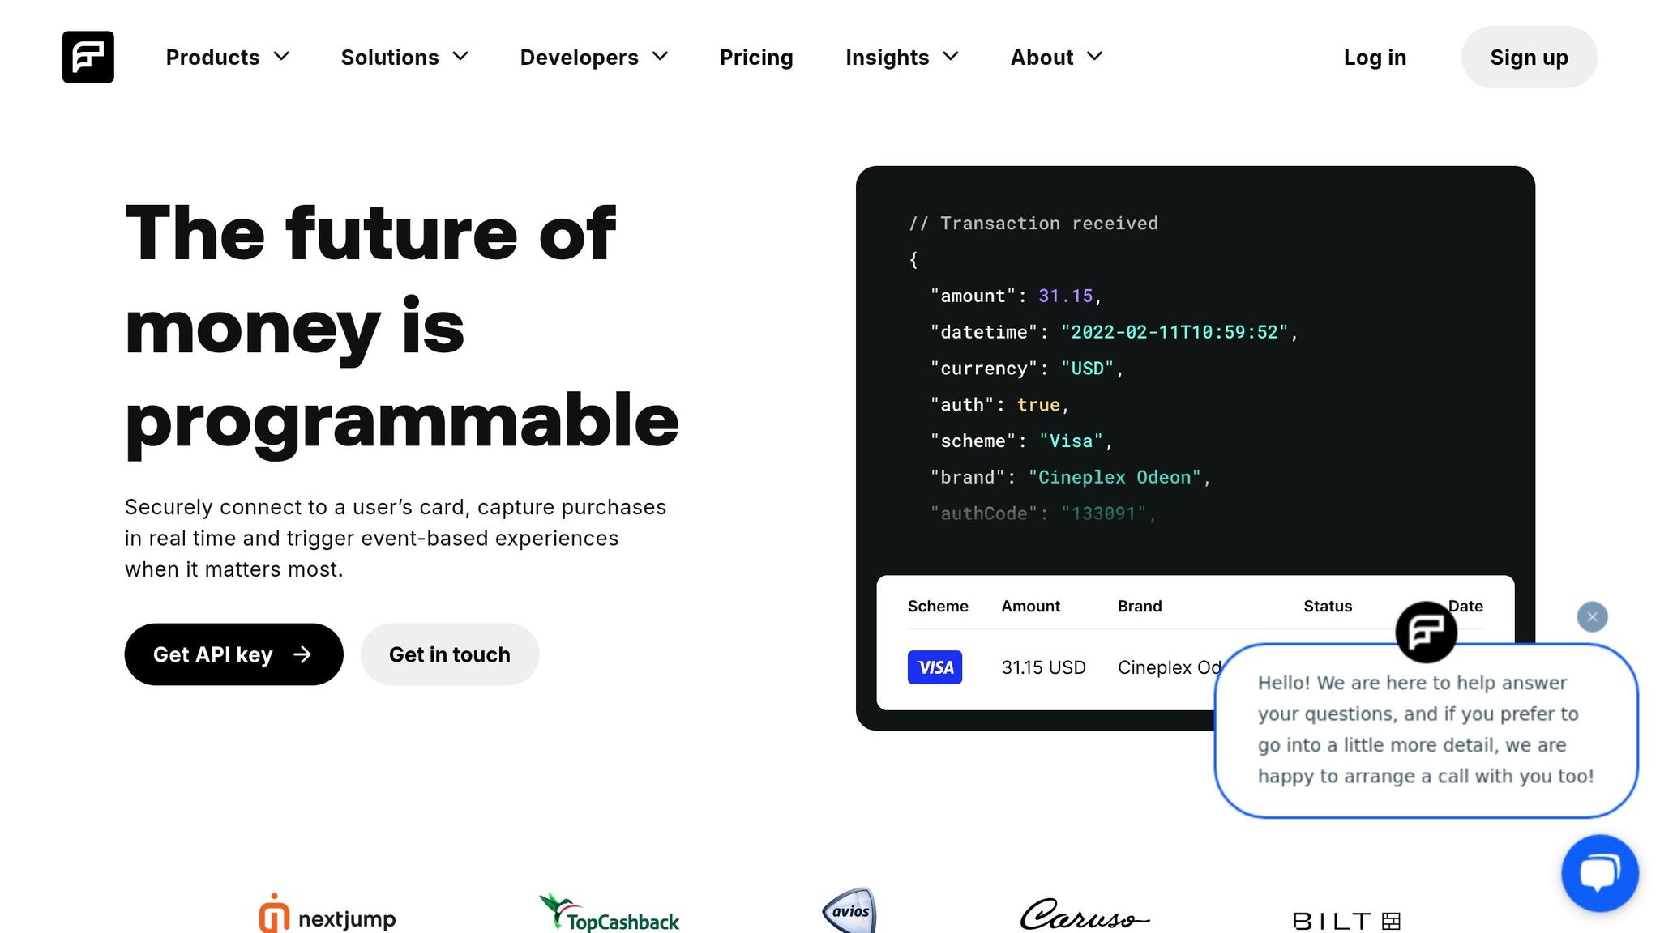Click the Get in touch button
This screenshot has height=933, width=1660.
point(450,654)
